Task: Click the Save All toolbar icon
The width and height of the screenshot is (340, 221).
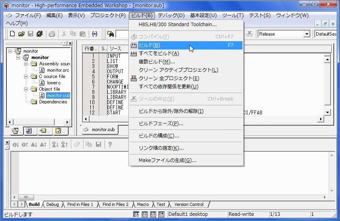Action: click(x=40, y=34)
